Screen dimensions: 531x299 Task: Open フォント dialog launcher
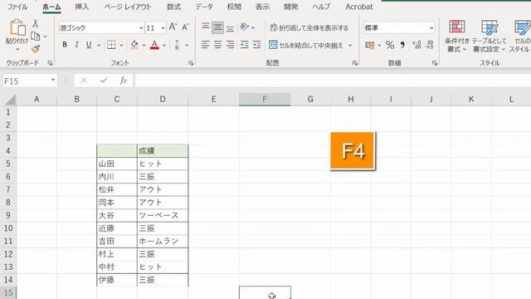pos(191,63)
